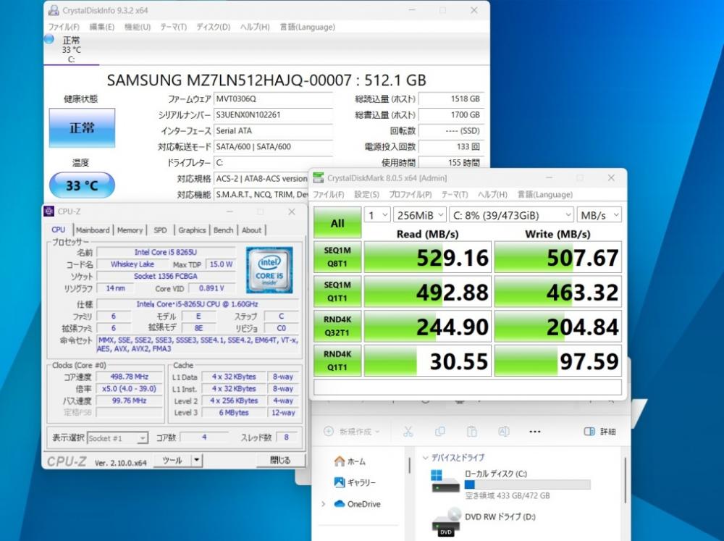
Task: Click the ローカル ディスク (C:) drive icon
Action: [445, 482]
